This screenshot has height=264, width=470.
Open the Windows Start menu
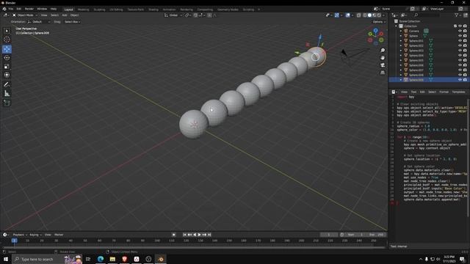6,259
